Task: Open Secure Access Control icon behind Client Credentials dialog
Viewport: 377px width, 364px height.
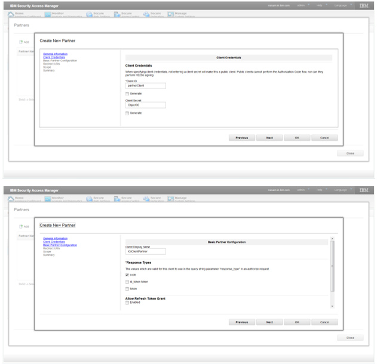Action: coord(117,15)
